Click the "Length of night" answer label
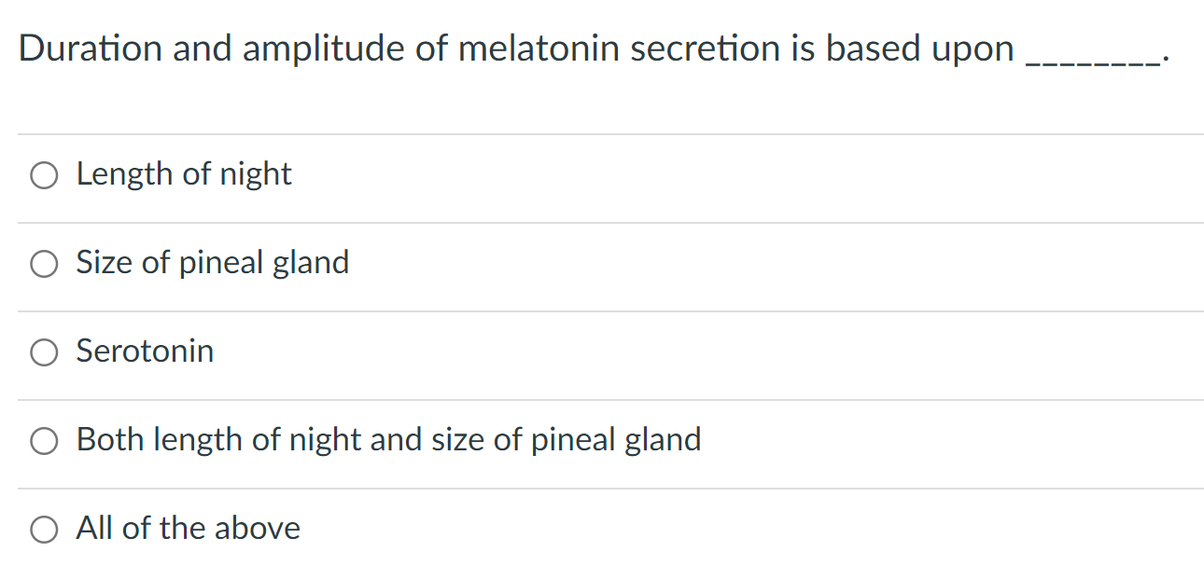1204x579 pixels. click(184, 174)
